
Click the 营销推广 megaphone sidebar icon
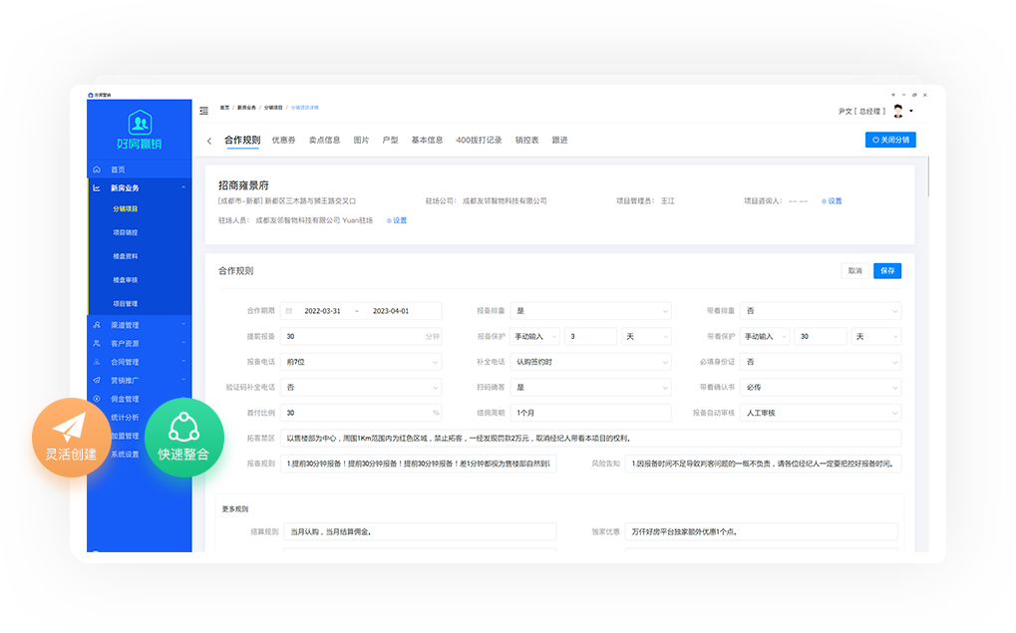(x=97, y=380)
